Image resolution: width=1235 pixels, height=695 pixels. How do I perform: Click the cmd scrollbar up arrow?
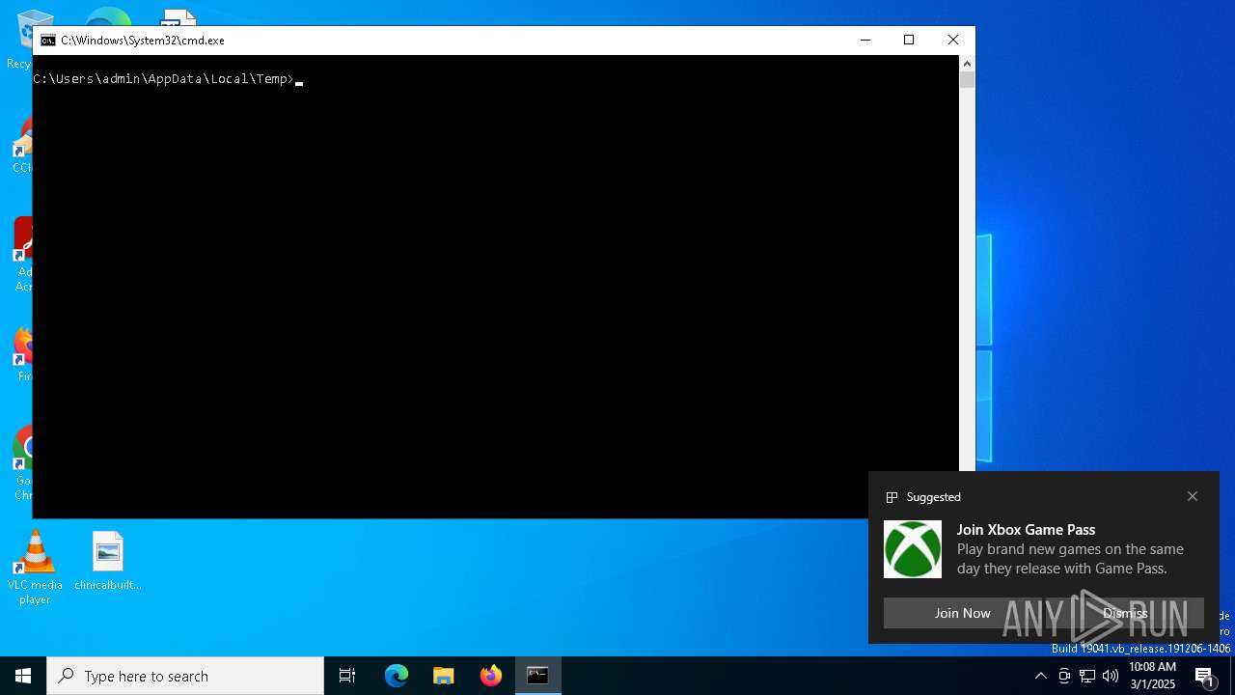967,63
